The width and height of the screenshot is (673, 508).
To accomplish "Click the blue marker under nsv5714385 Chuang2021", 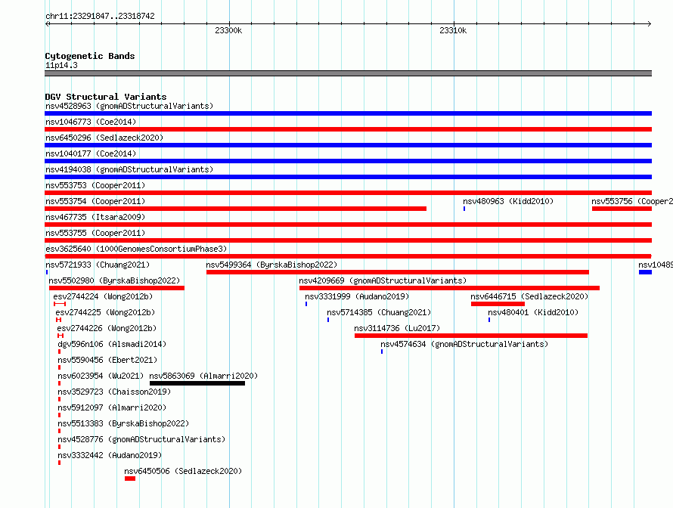I will tap(328, 320).
